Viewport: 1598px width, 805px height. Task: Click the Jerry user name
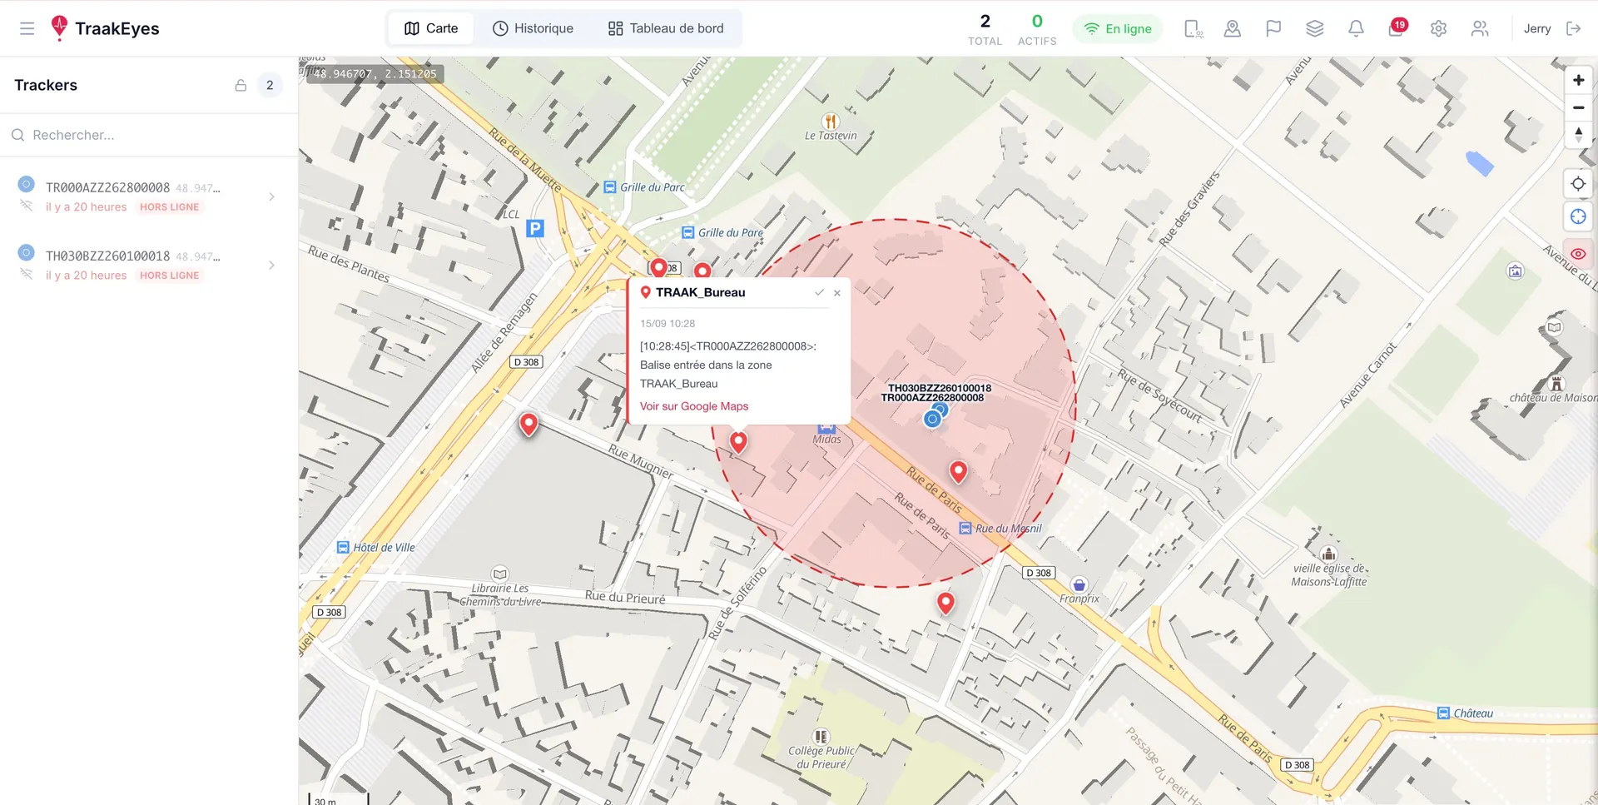pyautogui.click(x=1537, y=28)
